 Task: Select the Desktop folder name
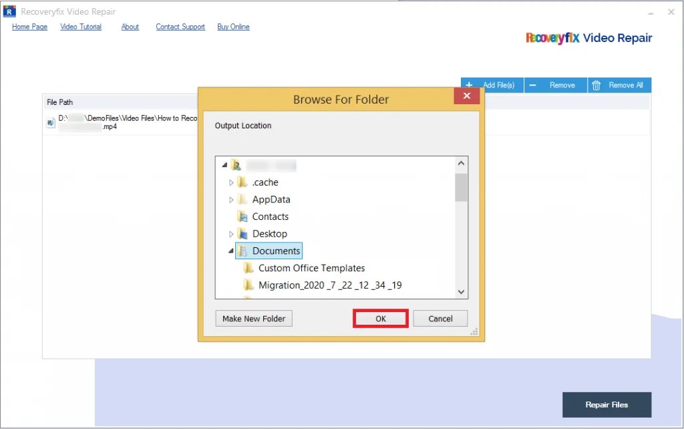pyautogui.click(x=270, y=234)
